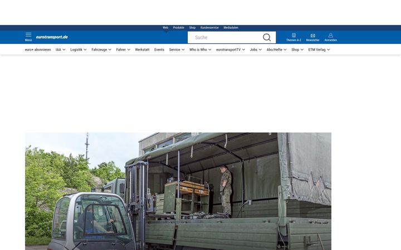Open the Events link
The width and height of the screenshot is (401, 250).
(159, 50)
